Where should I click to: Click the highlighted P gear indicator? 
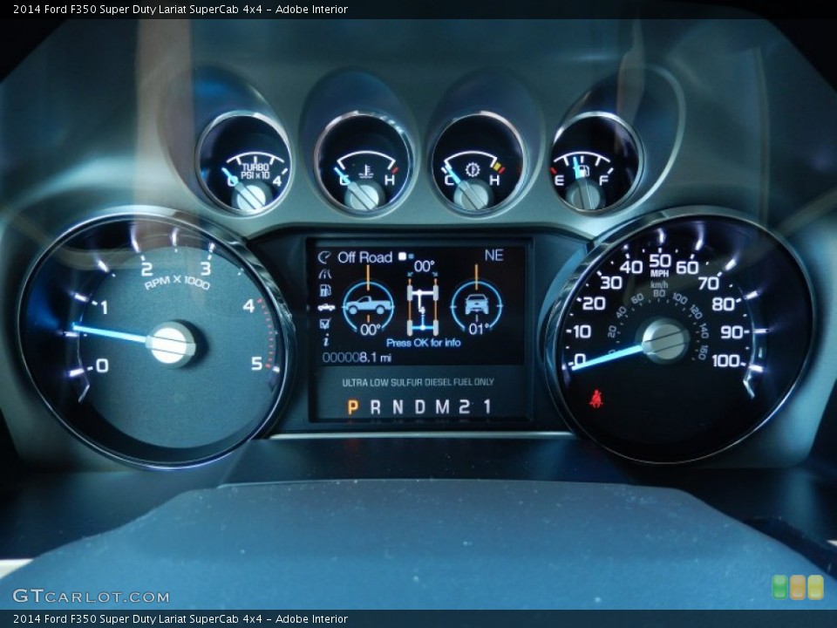pos(352,407)
